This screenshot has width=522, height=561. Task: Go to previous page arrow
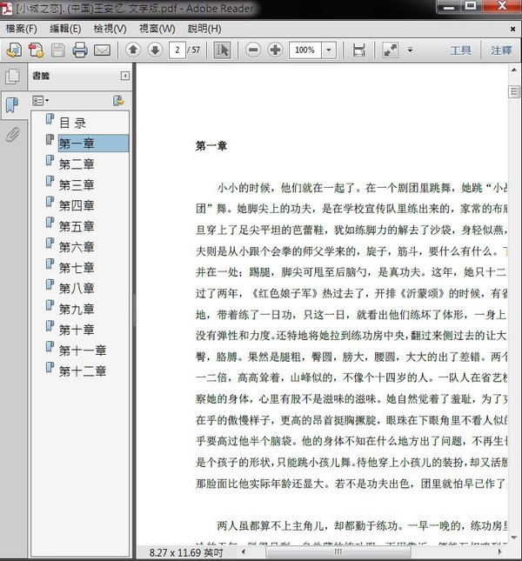click(133, 50)
